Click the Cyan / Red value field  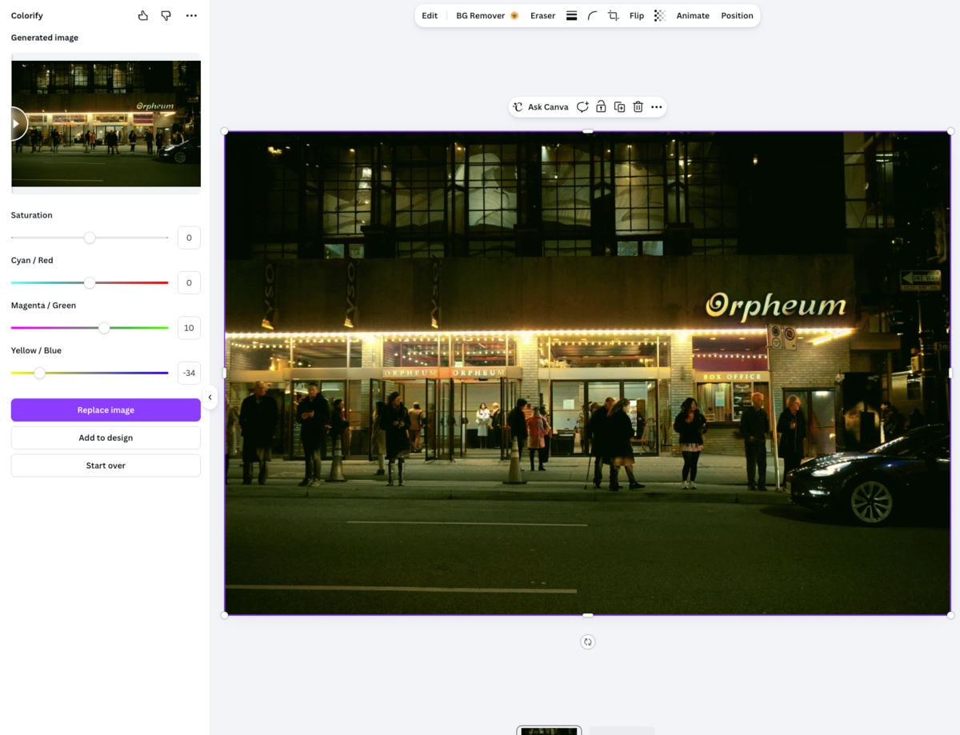click(189, 282)
